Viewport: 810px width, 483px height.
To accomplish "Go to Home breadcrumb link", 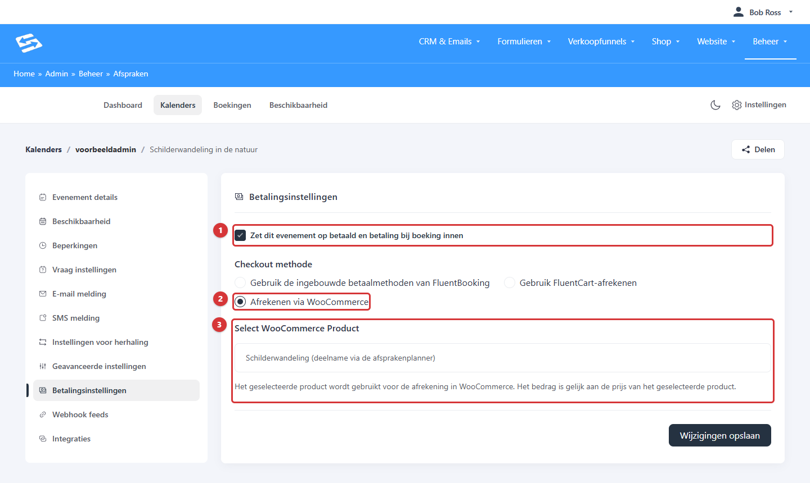I will coord(24,74).
